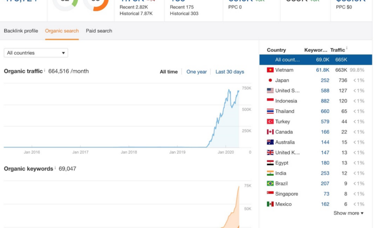Screen dimensions: 381x228
Task: Open the Paid search tab
Action: [x=99, y=31]
